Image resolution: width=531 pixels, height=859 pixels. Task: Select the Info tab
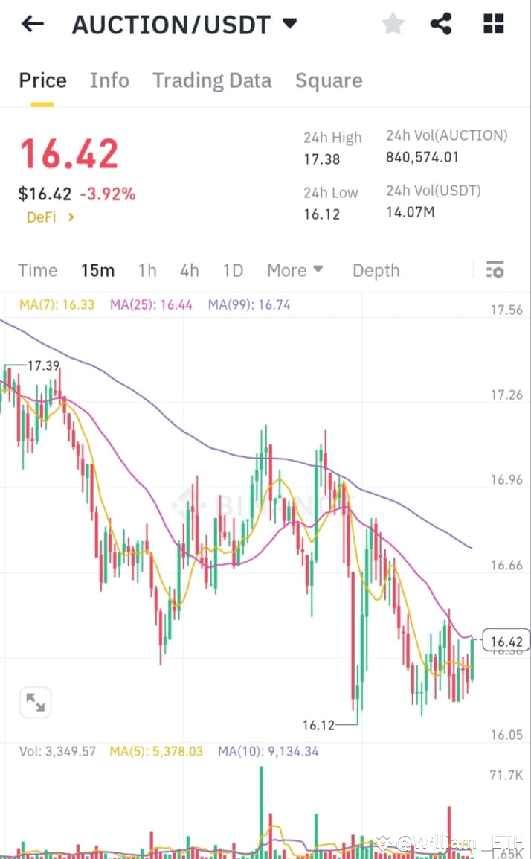coord(109,80)
